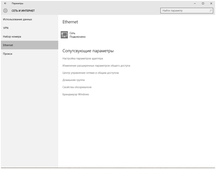The height and width of the screenshot is (169, 216).
Task: Click the 'Домашняя группа' link
Action: 74,80
